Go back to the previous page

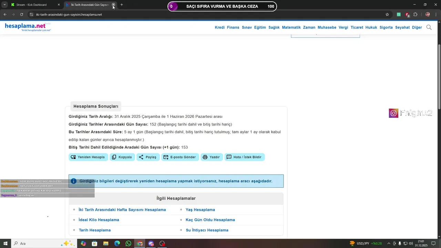point(5,14)
